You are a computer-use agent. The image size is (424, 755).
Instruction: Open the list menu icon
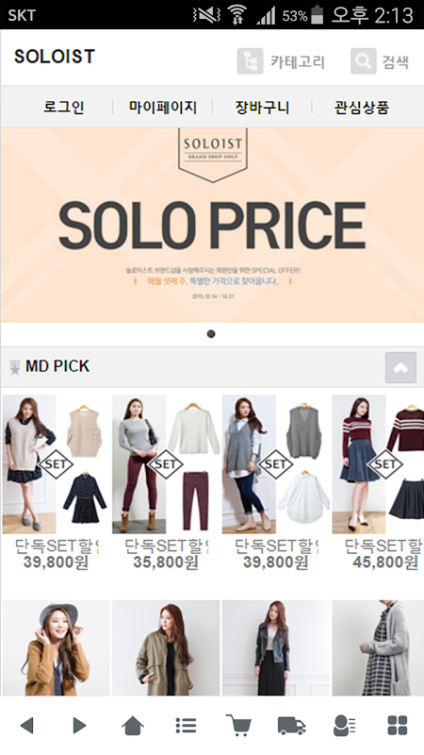click(x=186, y=725)
